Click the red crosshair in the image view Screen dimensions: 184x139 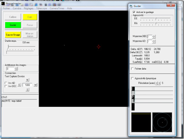(99, 47)
